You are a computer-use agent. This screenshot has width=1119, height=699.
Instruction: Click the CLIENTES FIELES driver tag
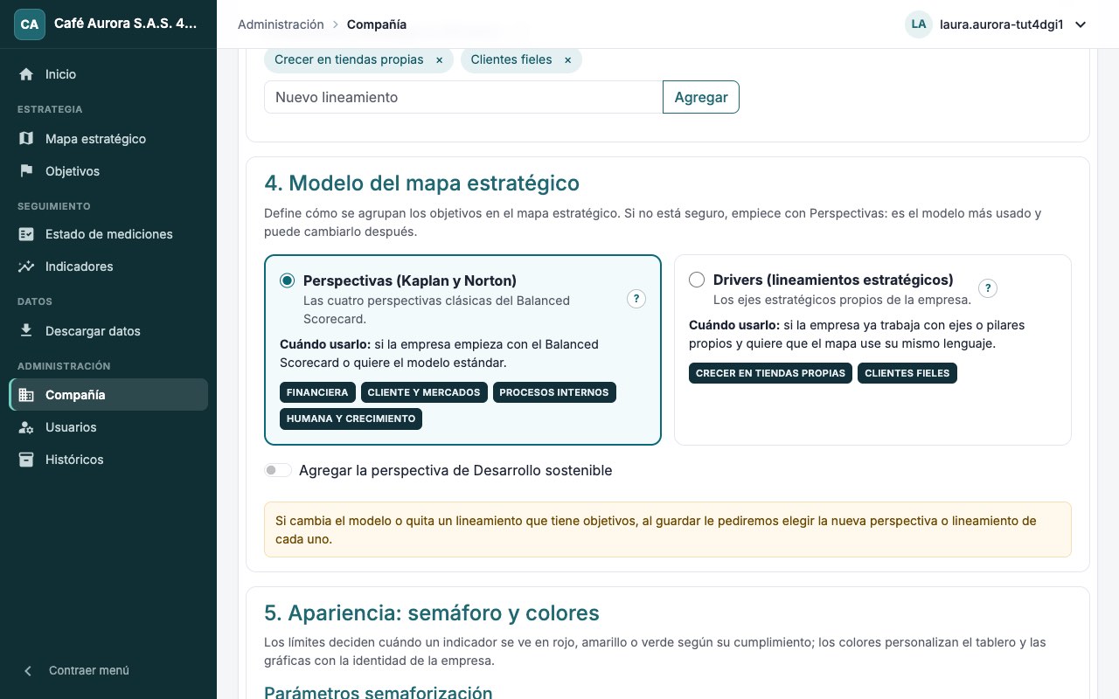[x=907, y=373]
